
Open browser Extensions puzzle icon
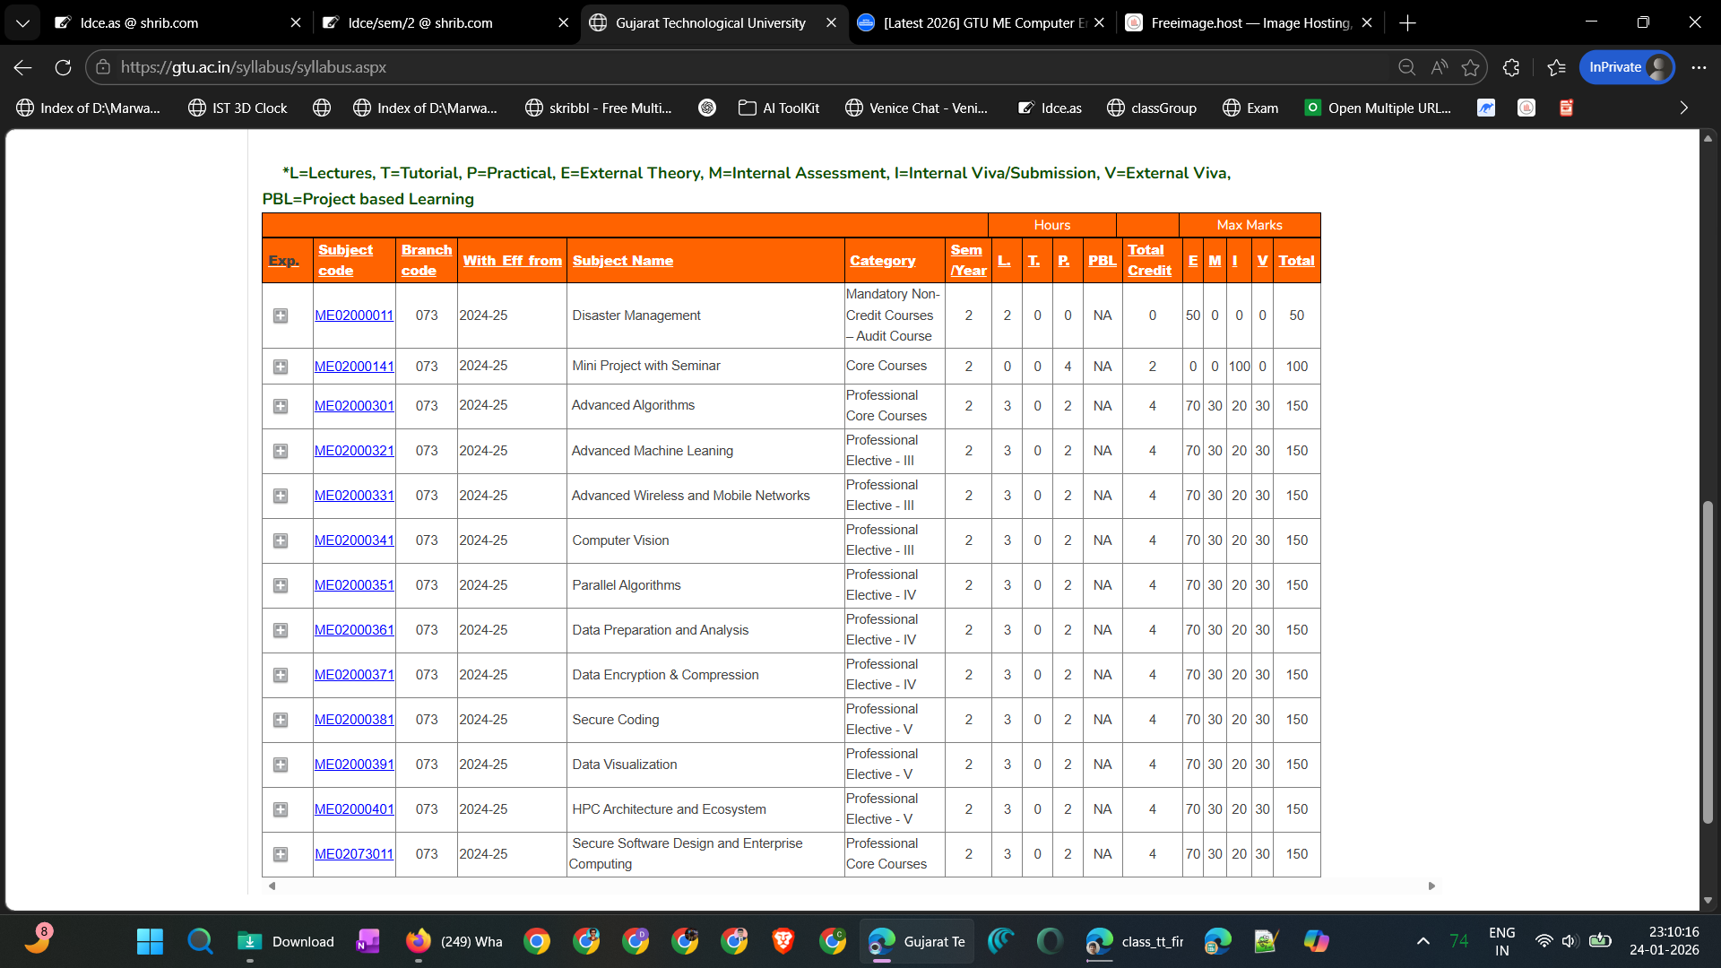point(1511,67)
